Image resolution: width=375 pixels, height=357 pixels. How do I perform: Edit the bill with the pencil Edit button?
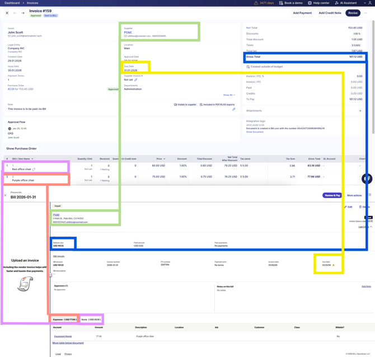(348, 207)
